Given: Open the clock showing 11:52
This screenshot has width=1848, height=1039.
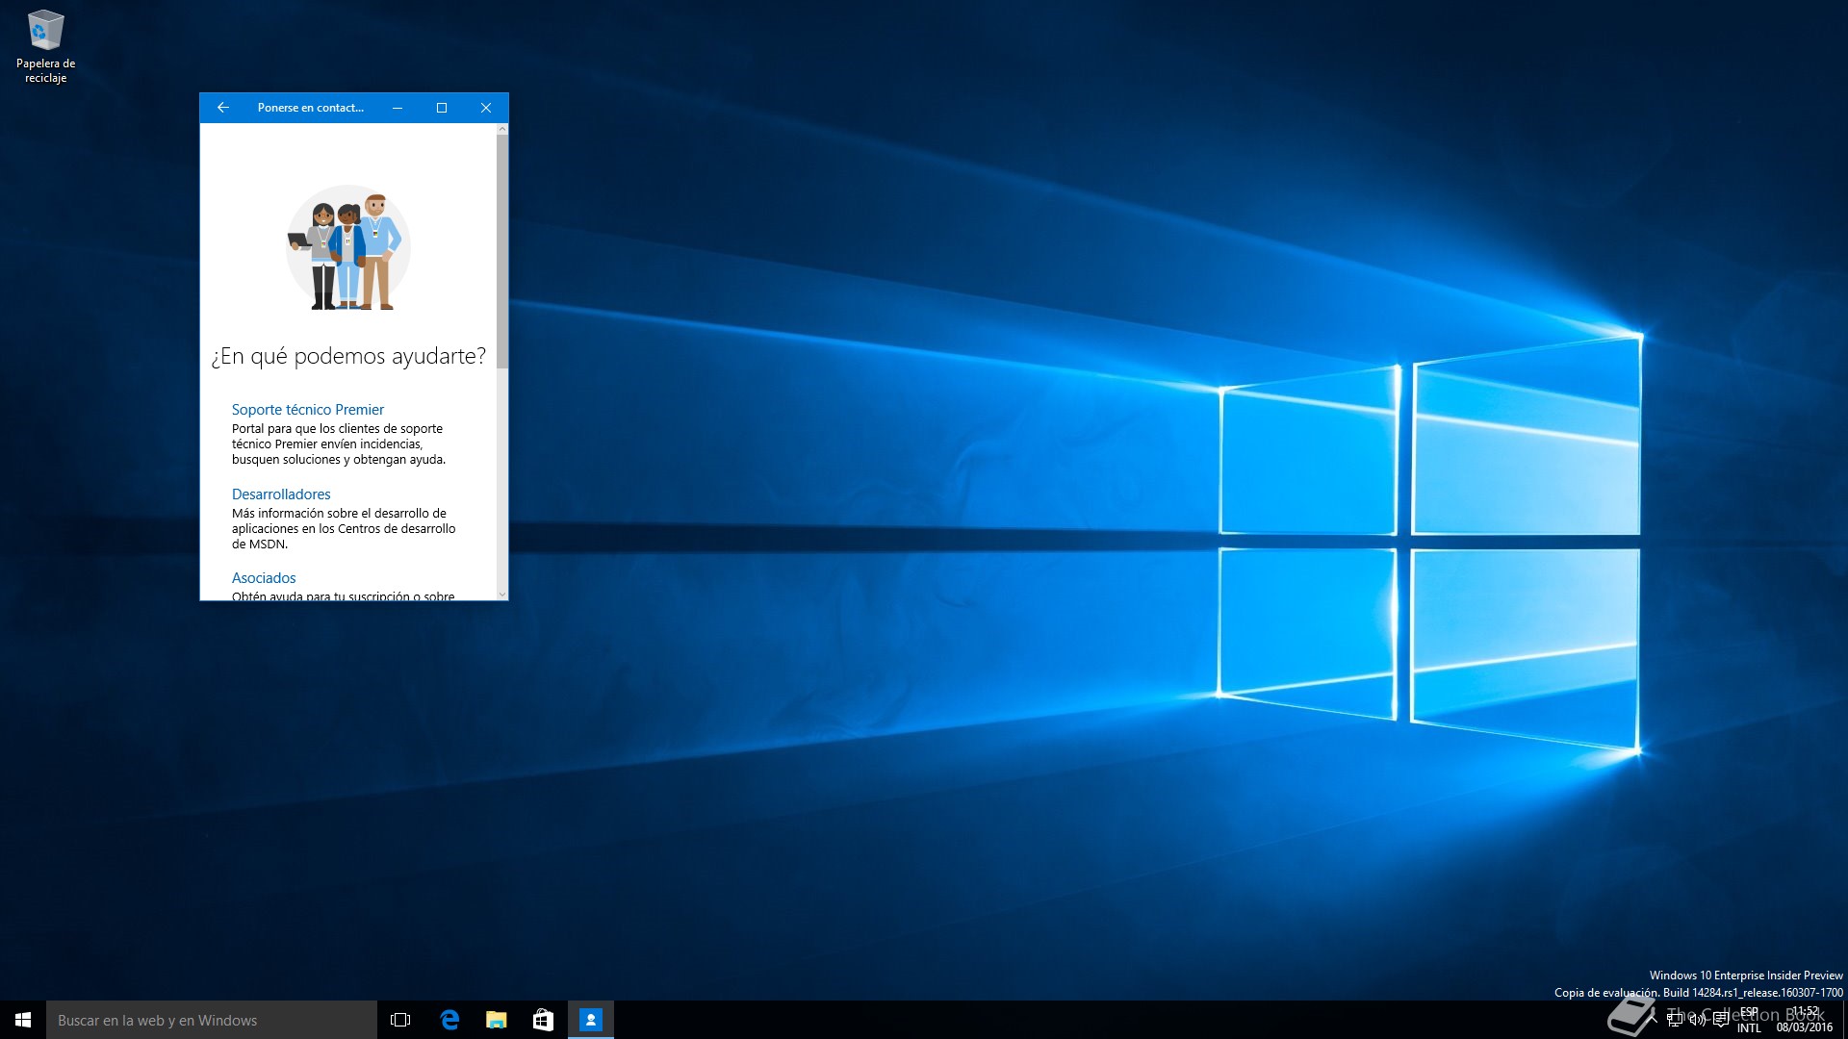Looking at the screenshot, I should (1805, 1020).
